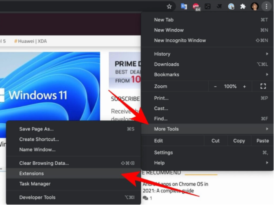Click the 100% zoom level value
Image resolution: width=274 pixels, height=205 pixels.
[230, 86]
